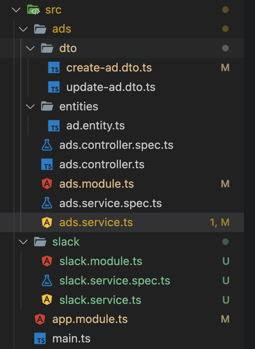This screenshot has width=255, height=349.
Task: Collapse the src folder chevron
Action: click(16, 10)
